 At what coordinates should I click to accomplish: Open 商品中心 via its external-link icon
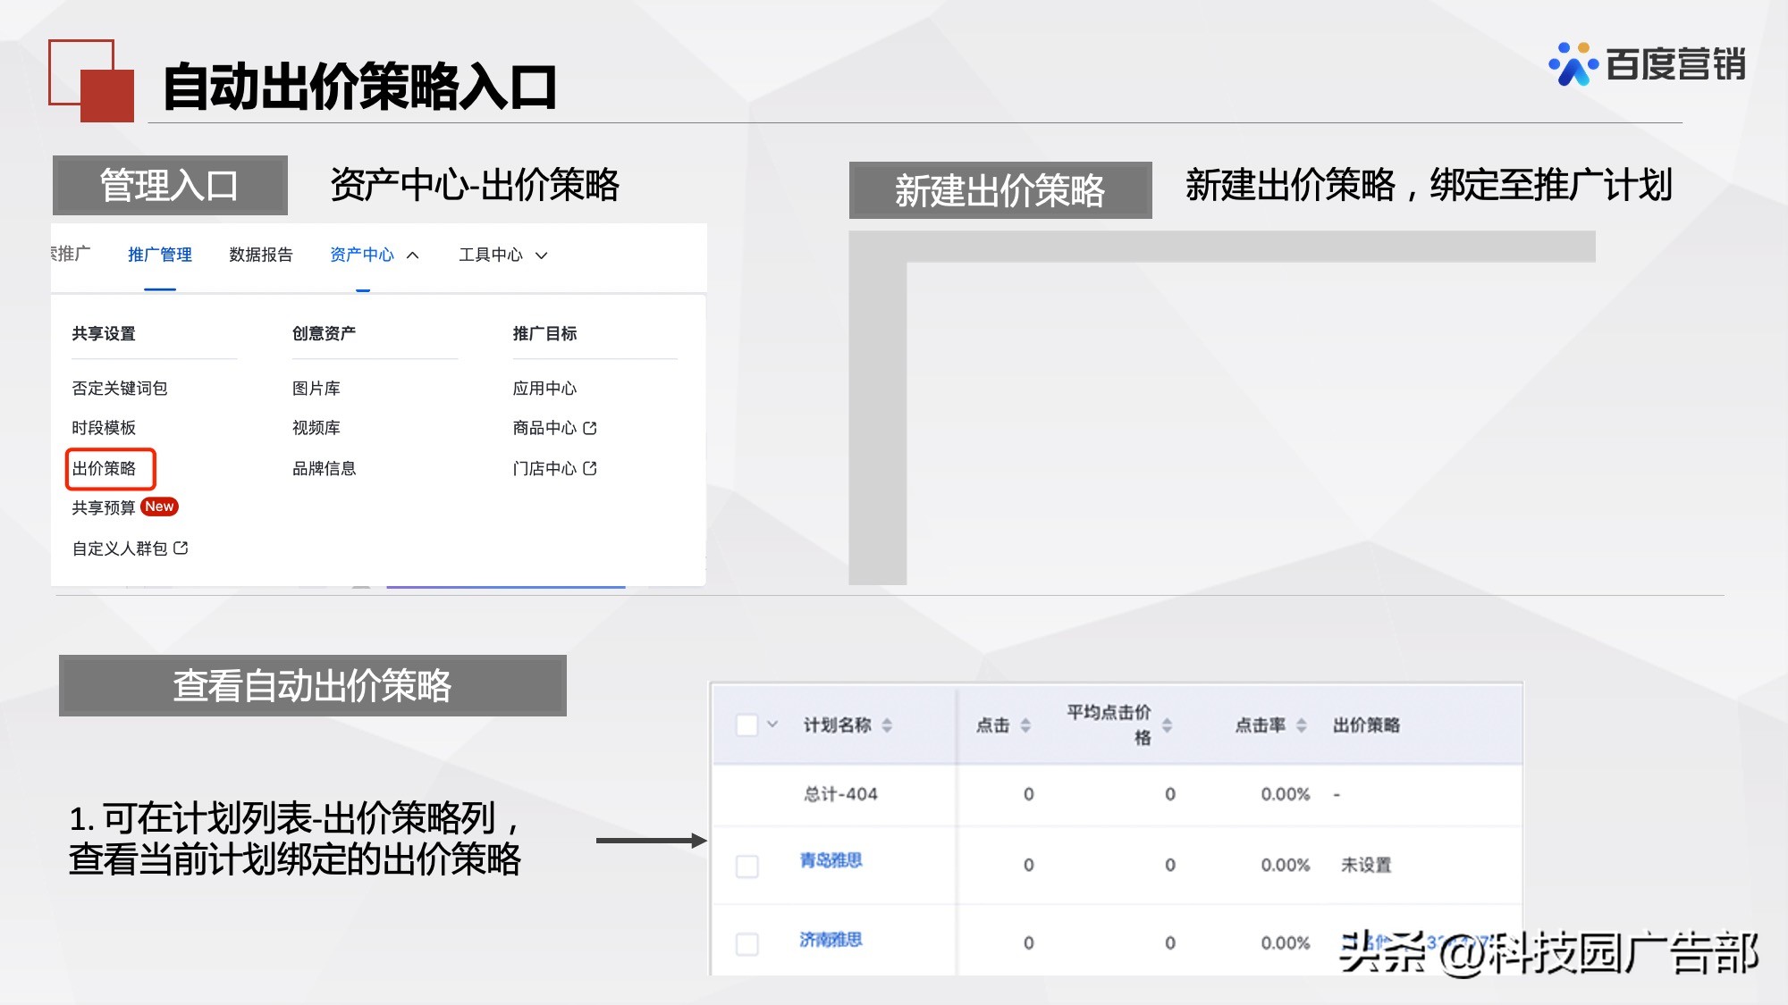(x=589, y=428)
